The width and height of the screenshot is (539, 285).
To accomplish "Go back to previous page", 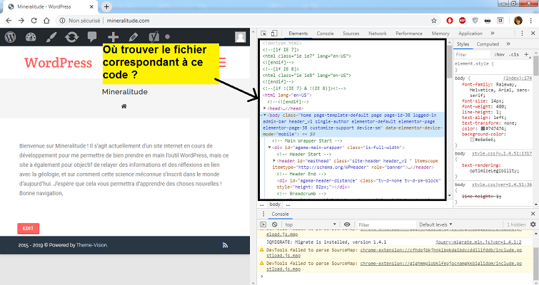I will pos(9,21).
